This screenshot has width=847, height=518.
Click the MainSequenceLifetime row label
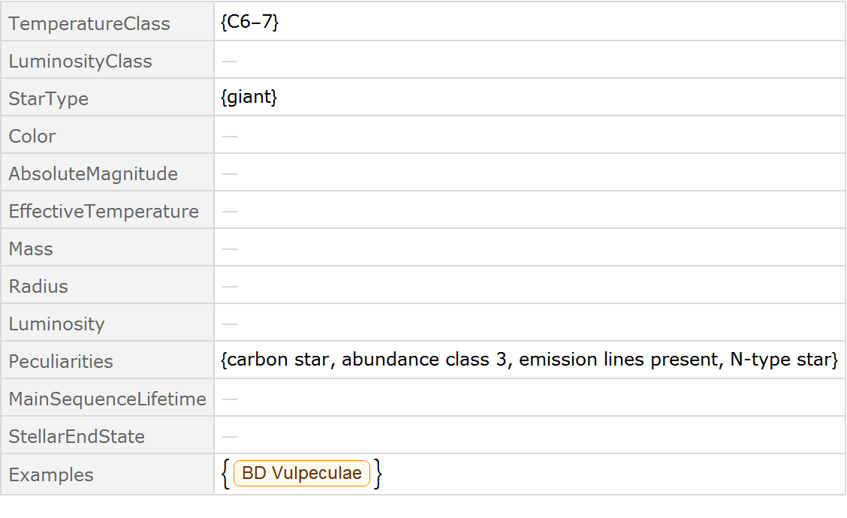[107, 399]
